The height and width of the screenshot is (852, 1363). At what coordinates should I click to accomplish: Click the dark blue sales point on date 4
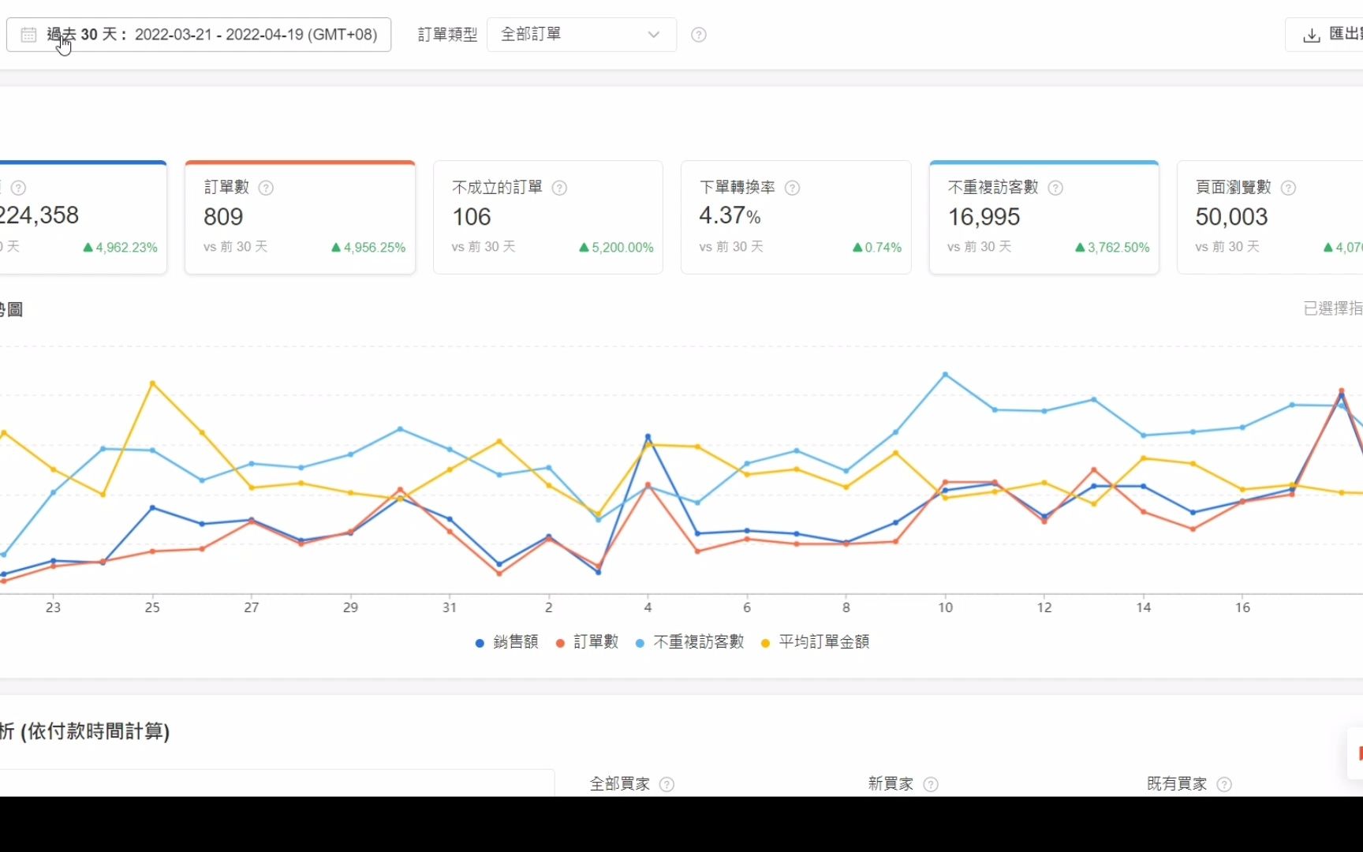(648, 436)
